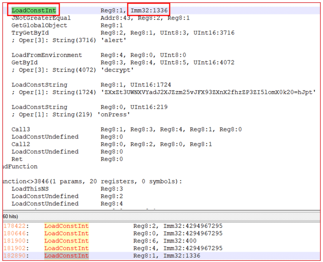Click the String(3716) comment text
The width and height of the screenshot is (323, 262).
(74, 40)
